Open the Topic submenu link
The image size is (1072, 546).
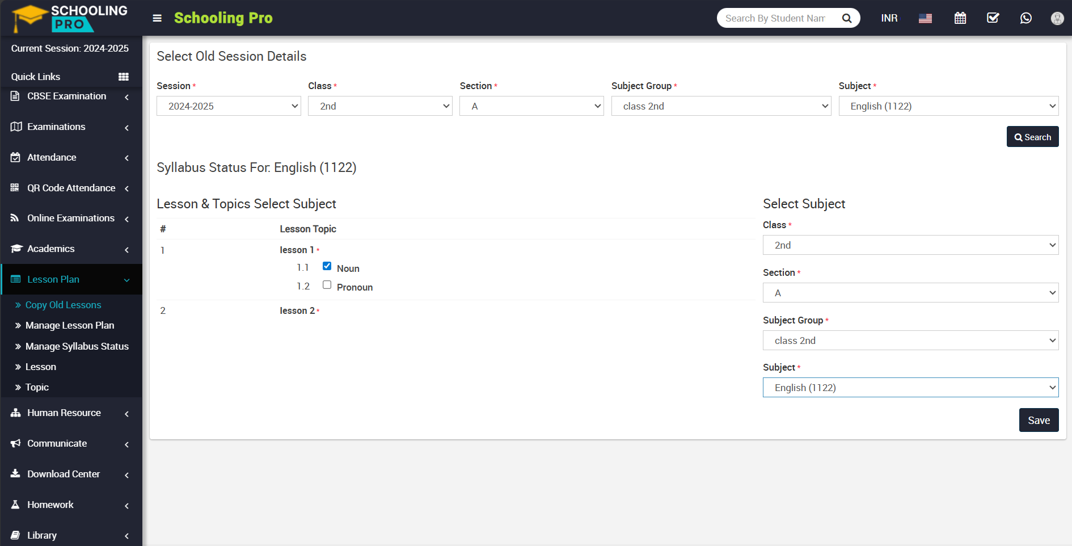[x=37, y=387]
